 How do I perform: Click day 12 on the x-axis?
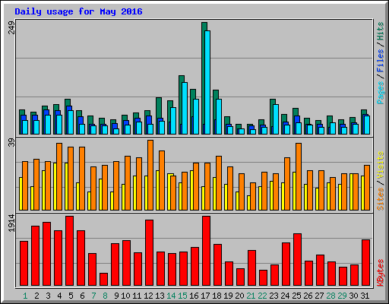[148, 296]
